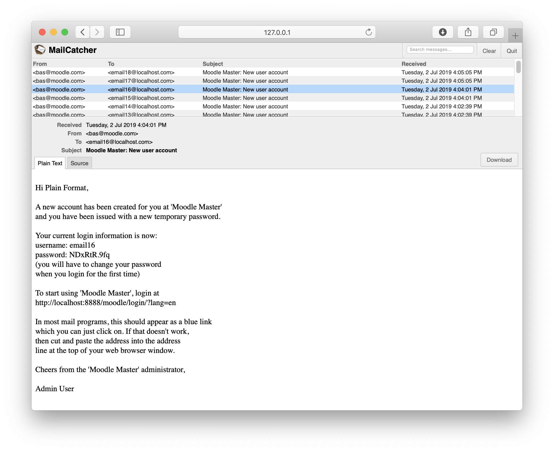This screenshot has width=554, height=452.
Task: Minimize the window with yellow button
Action: tap(53, 32)
